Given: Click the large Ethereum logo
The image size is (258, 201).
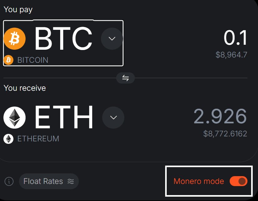Looking at the screenshot, I should coord(14,118).
